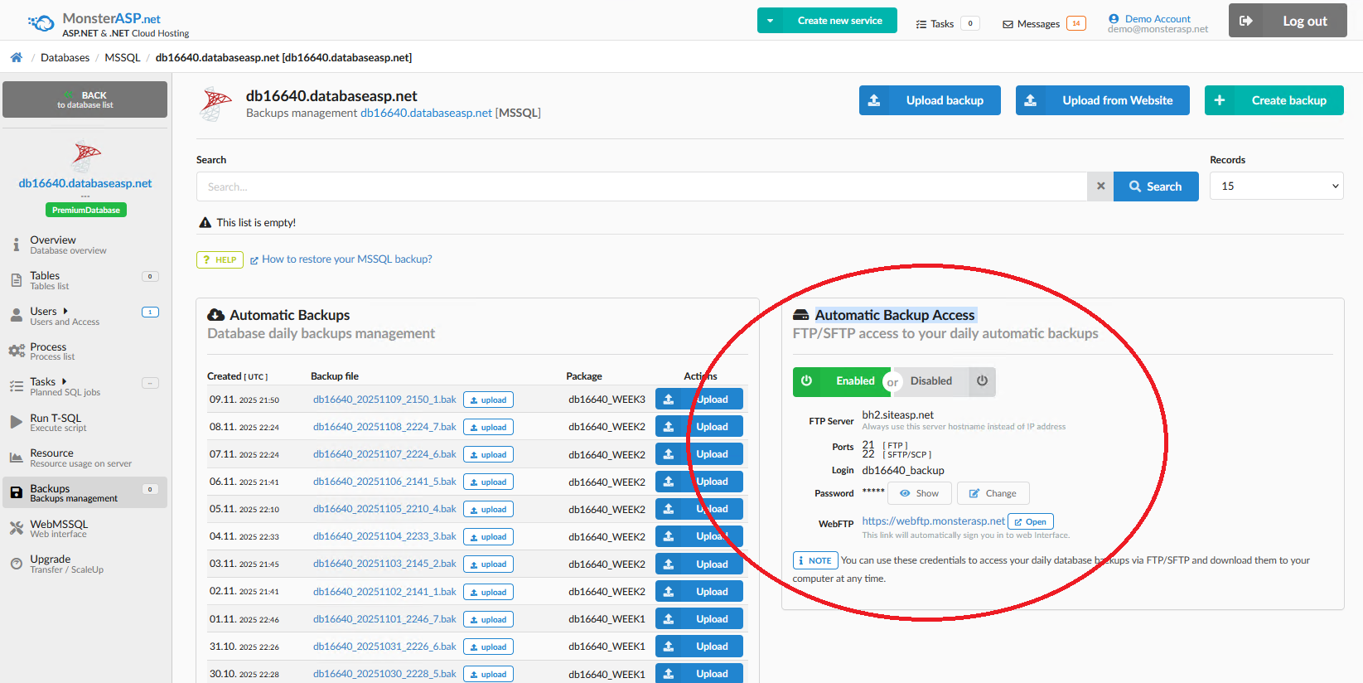This screenshot has width=1363, height=683.
Task: Open How to restore your MSSQL backup link
Action: tap(346, 259)
